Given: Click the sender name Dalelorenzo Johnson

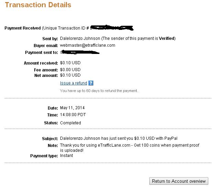Looking at the screenshot, I should 80,38.
